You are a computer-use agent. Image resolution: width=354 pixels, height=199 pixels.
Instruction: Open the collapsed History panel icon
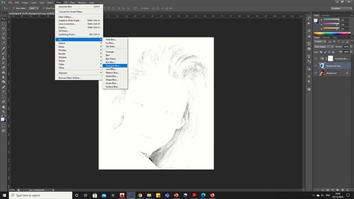coord(309,18)
